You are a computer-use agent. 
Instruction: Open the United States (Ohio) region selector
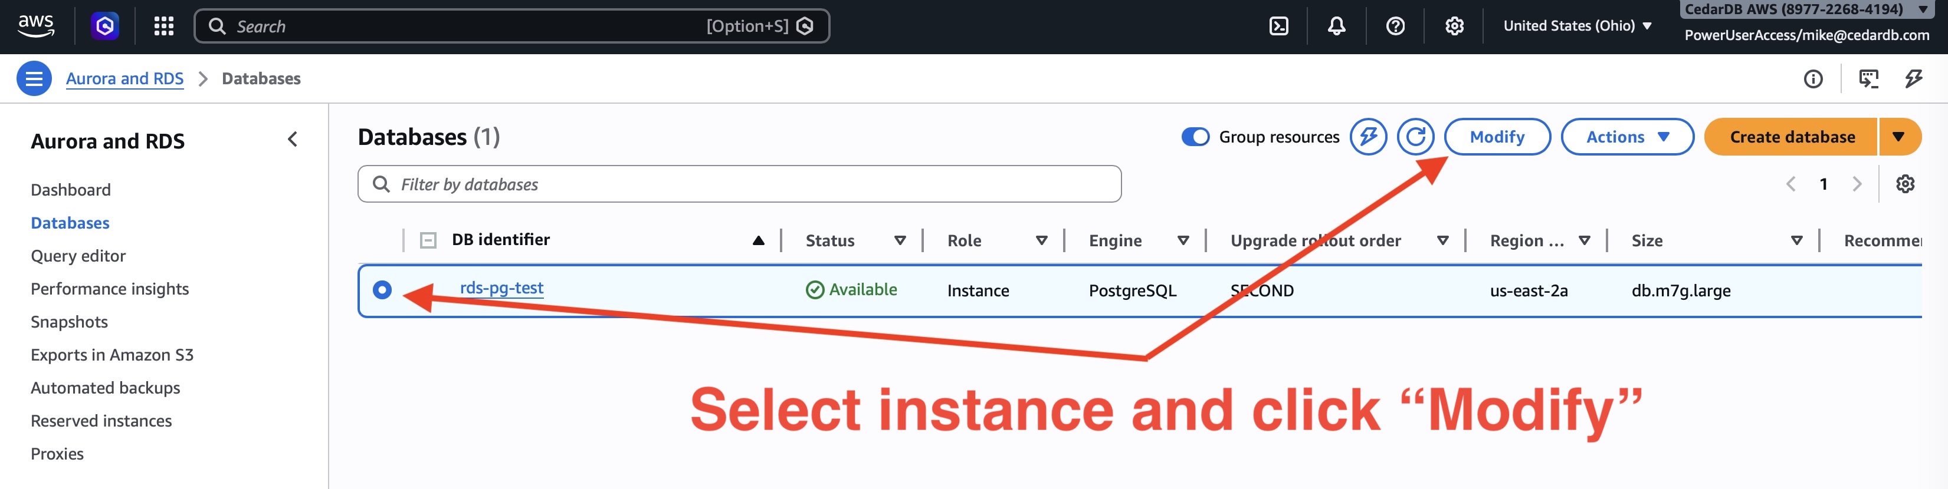pos(1577,26)
